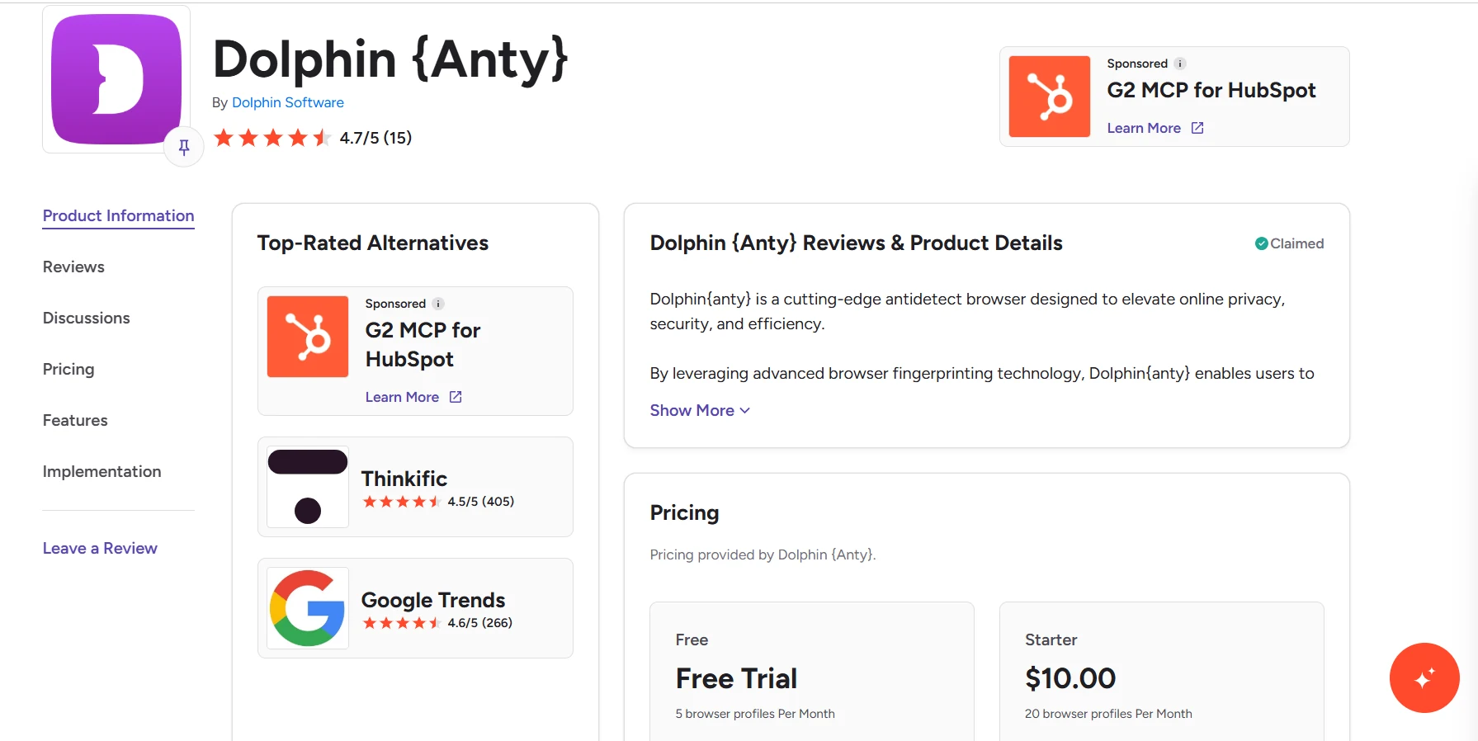Click G2 MCP for HubSpot title in top banner

1211,90
